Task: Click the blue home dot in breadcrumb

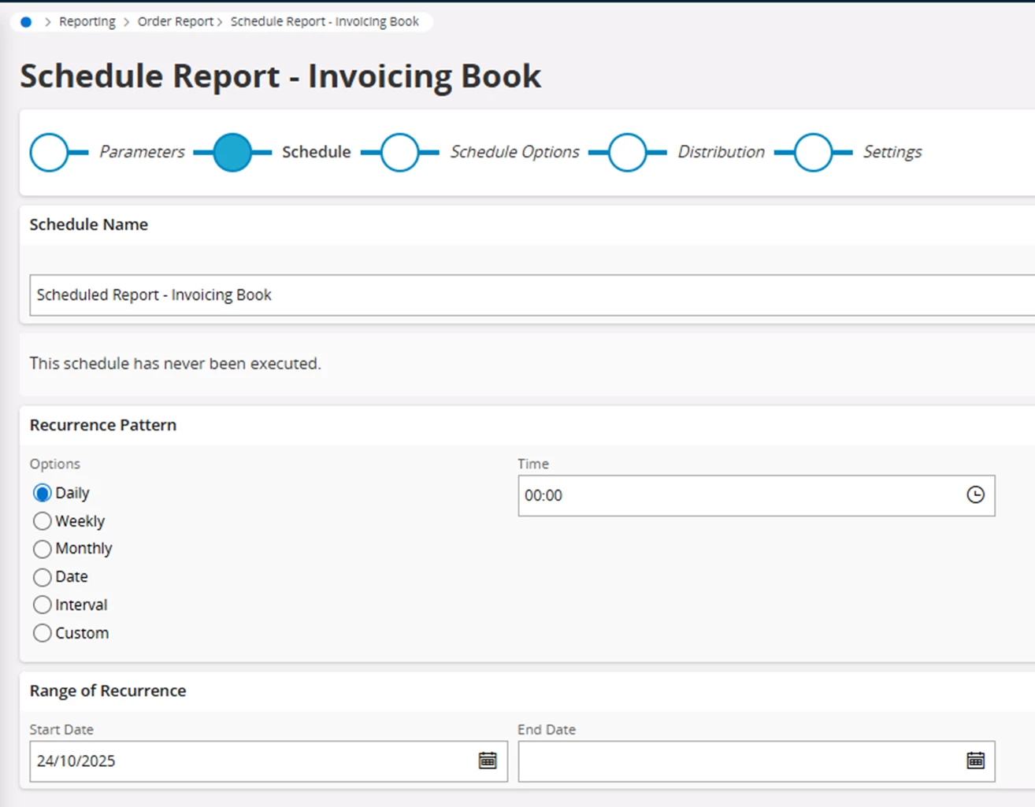Action: tap(26, 22)
